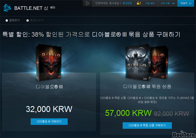Open the 더보기 dropdown menu
The image size is (196, 138).
186,3
